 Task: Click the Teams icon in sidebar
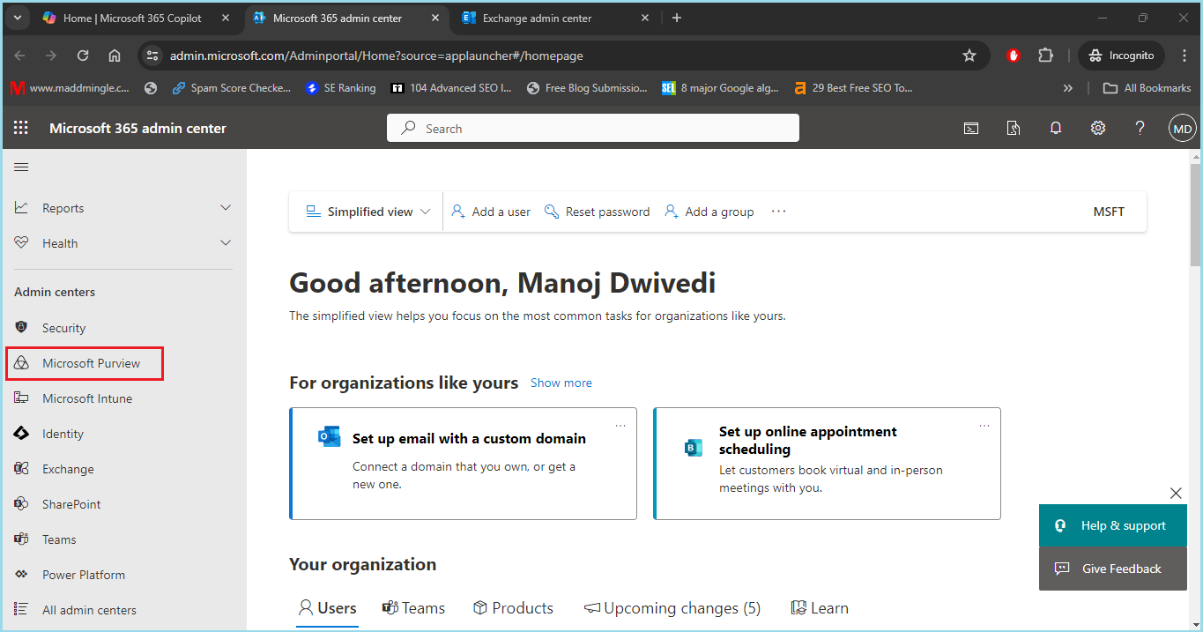pos(22,539)
